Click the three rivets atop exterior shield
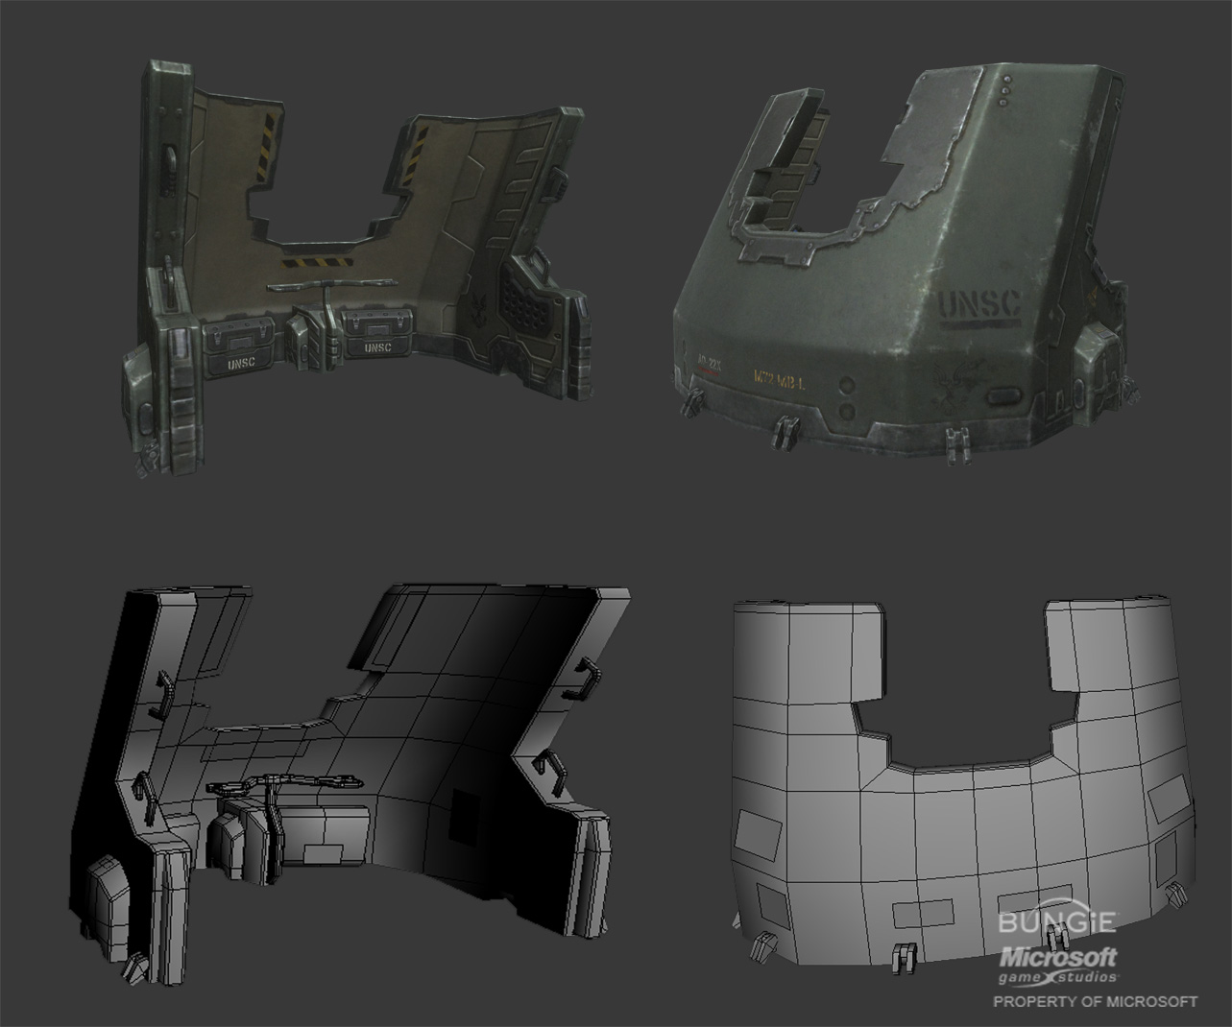This screenshot has height=1027, width=1232. point(1004,86)
